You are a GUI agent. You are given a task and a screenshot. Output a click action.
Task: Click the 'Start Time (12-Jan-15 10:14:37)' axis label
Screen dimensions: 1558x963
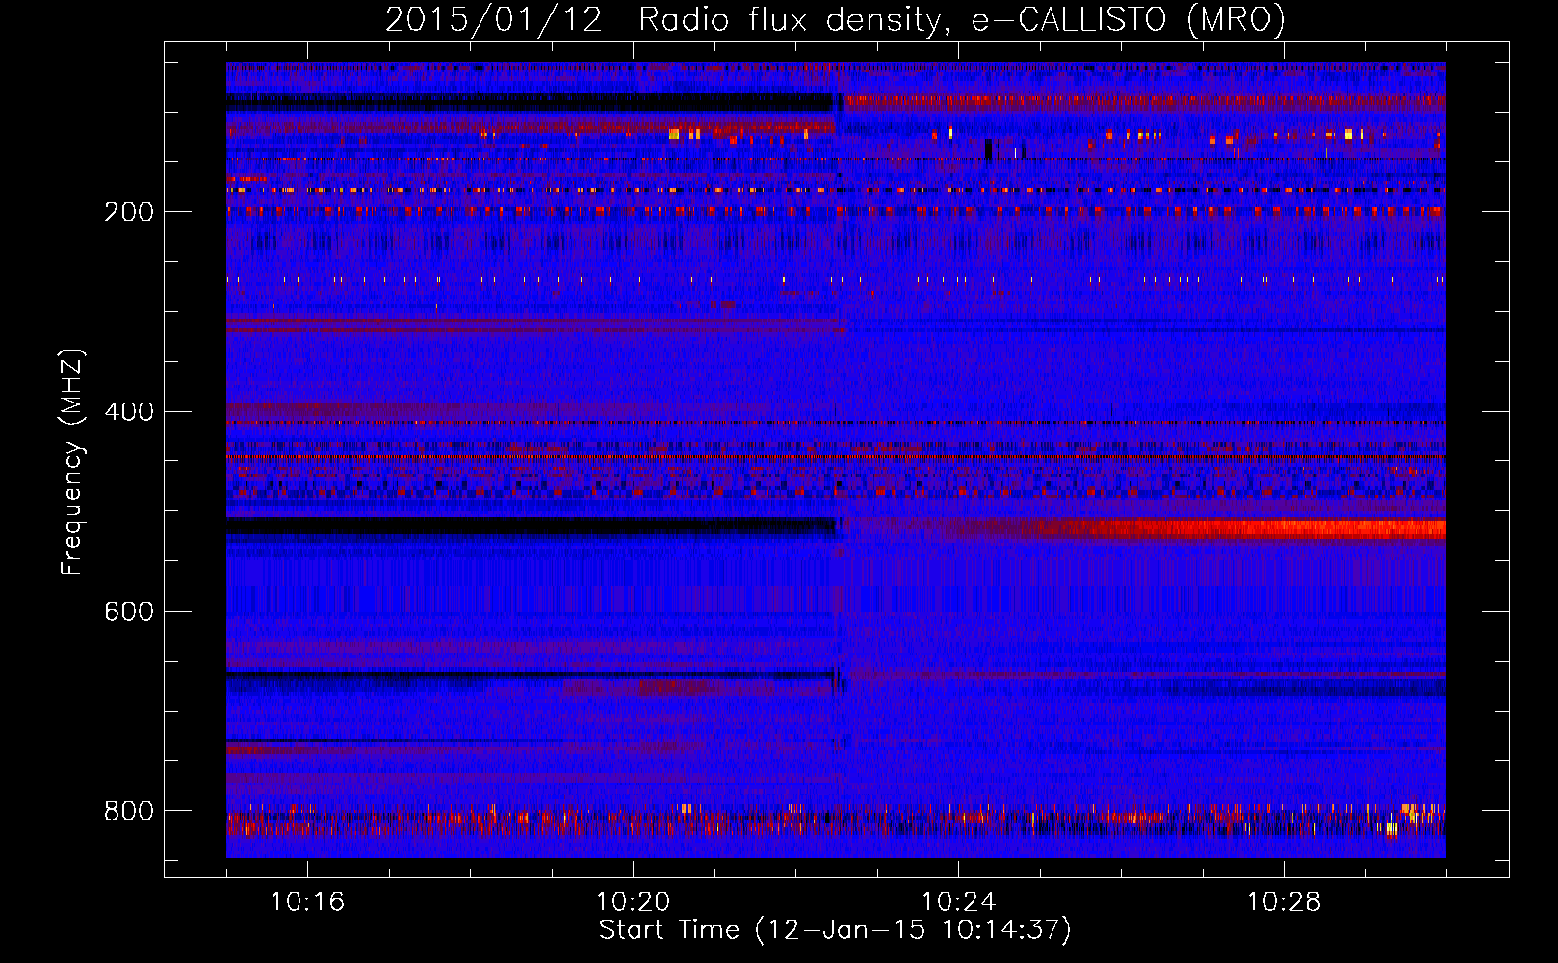[x=835, y=930]
